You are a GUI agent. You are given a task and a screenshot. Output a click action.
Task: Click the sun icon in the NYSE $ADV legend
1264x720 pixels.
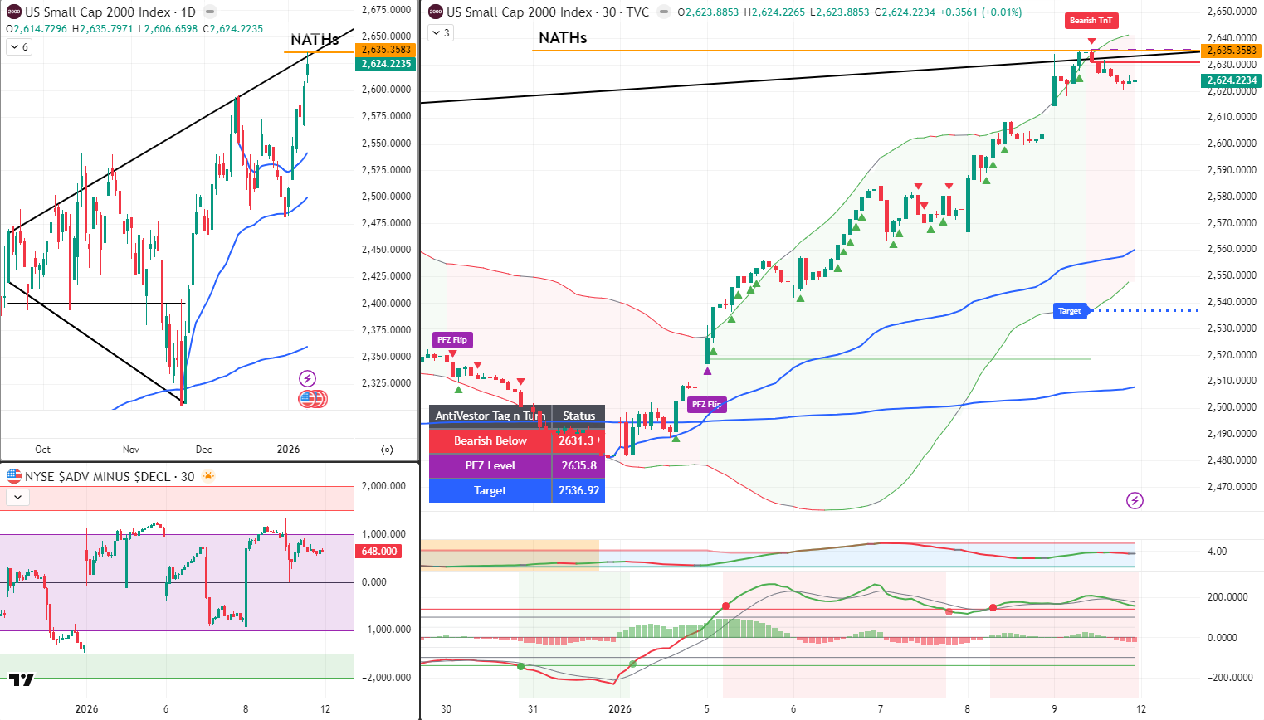pos(207,477)
